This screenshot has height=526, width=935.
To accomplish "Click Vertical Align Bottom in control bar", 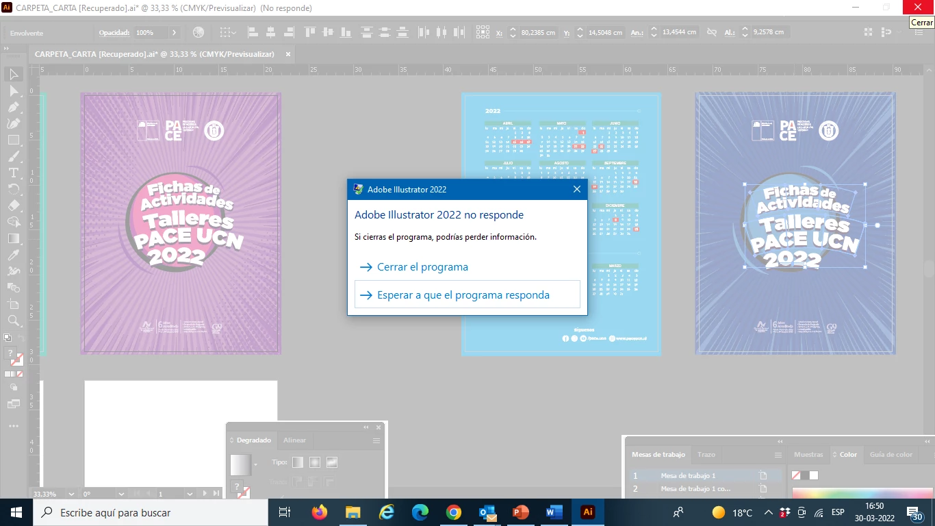I will coord(347,32).
